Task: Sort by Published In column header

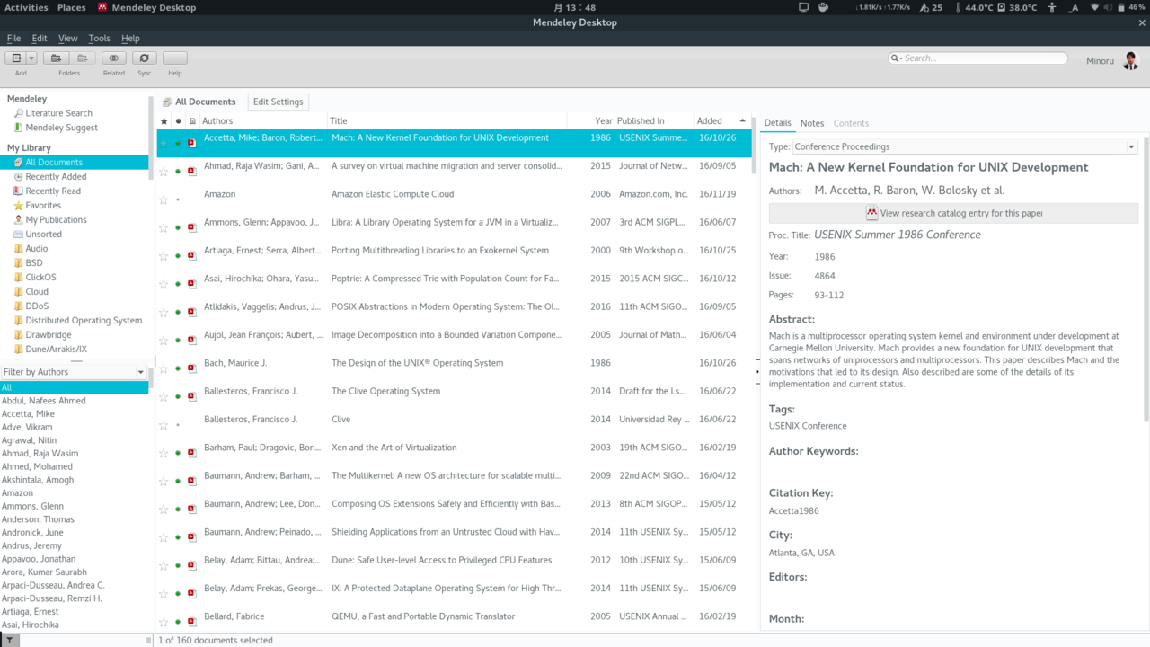Action: click(654, 120)
